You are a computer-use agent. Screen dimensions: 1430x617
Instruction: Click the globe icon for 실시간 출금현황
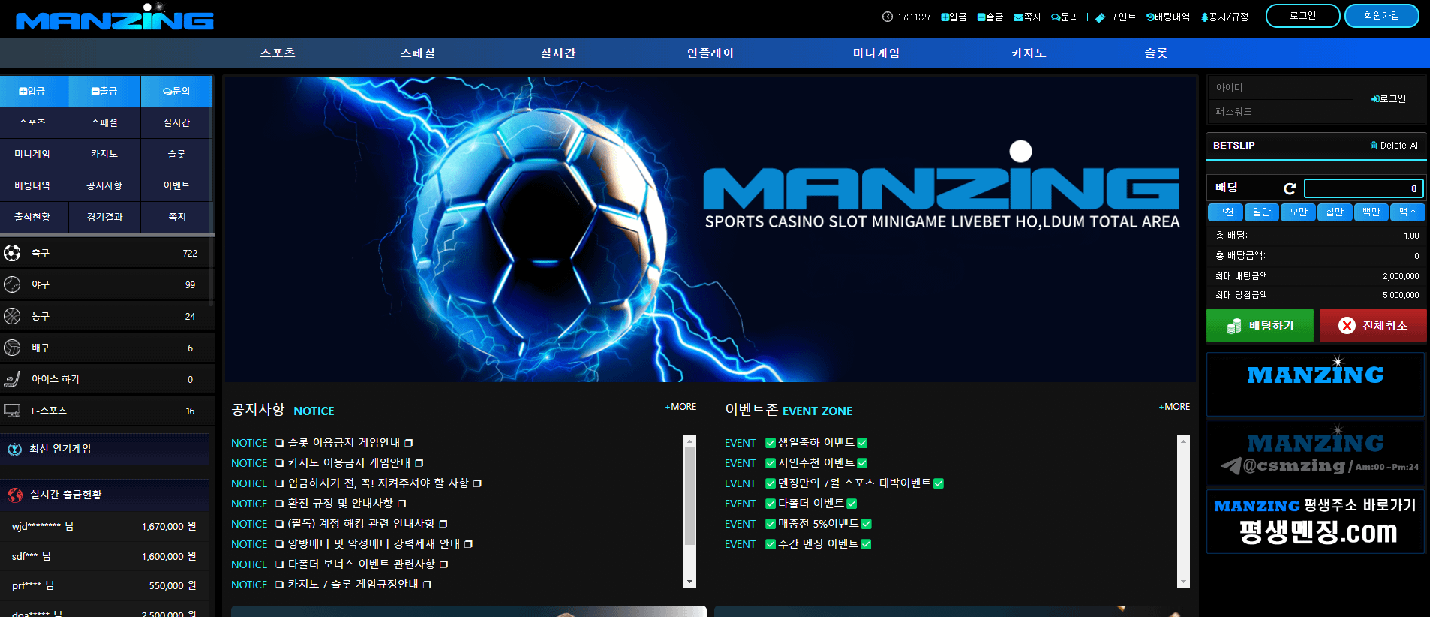point(15,495)
